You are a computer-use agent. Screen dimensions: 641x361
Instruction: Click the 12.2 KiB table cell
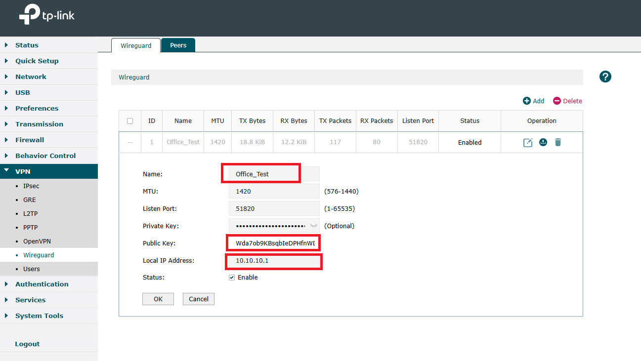[x=294, y=142]
